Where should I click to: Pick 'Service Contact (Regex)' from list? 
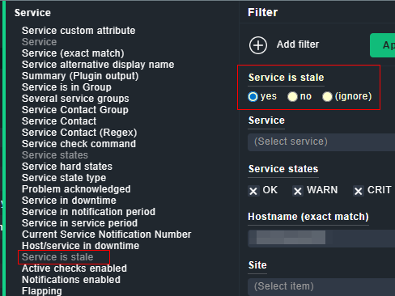pos(79,133)
